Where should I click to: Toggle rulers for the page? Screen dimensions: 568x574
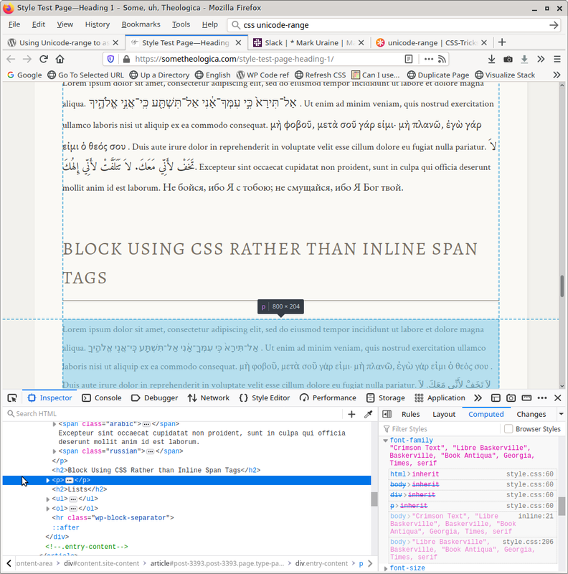(526, 398)
